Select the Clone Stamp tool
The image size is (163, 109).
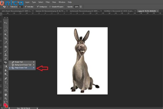(6, 55)
